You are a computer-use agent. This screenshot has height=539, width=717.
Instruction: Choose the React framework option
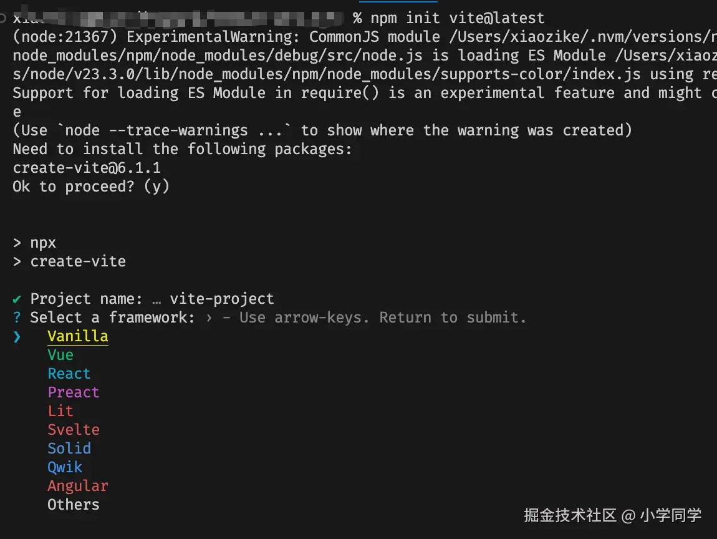pos(69,374)
